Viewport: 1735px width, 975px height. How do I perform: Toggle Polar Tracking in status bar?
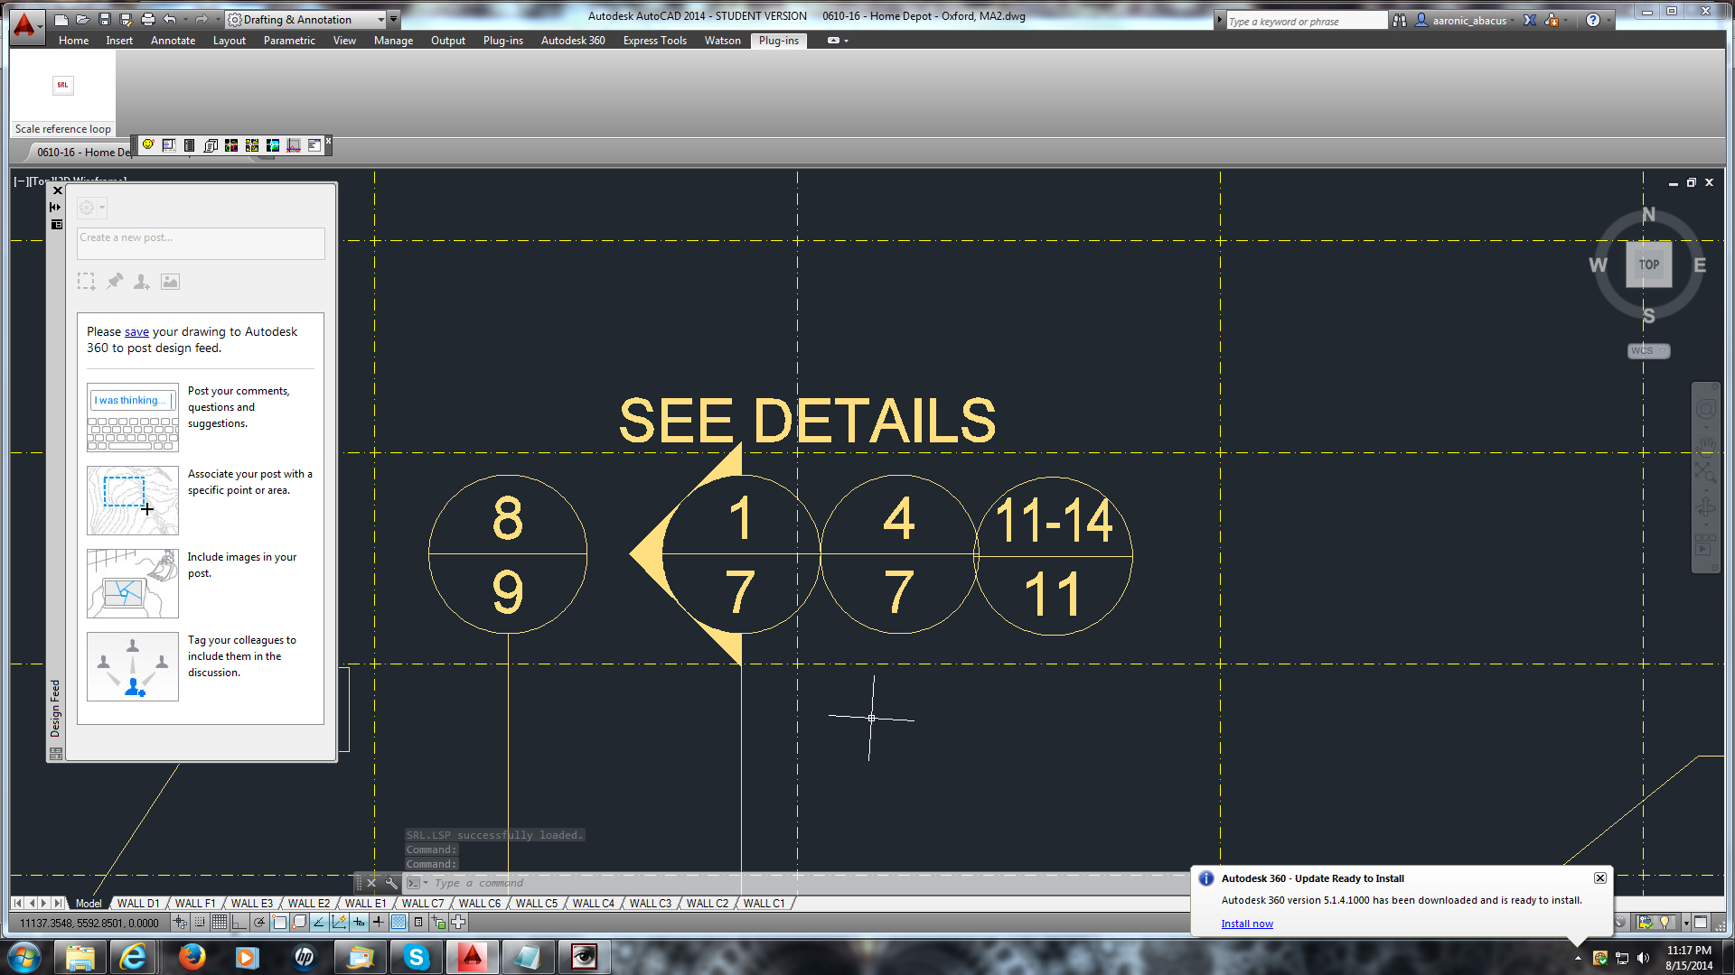[259, 922]
